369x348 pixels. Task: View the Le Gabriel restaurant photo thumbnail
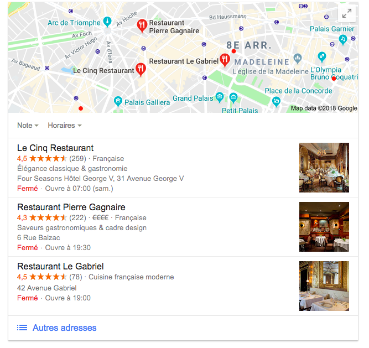tap(324, 286)
